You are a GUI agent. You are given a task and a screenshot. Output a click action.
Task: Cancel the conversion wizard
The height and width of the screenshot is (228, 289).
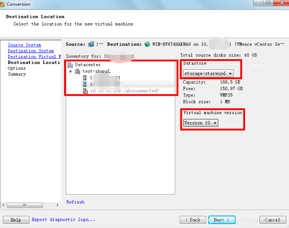[x=273, y=220]
